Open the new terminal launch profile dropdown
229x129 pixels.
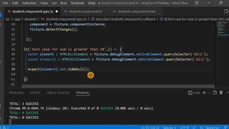[x=209, y=93]
